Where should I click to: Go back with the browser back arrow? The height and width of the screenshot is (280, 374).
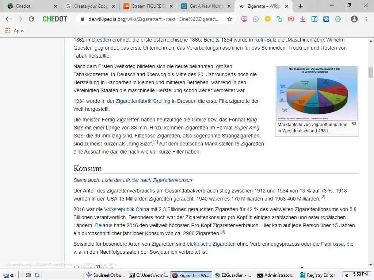coord(8,19)
